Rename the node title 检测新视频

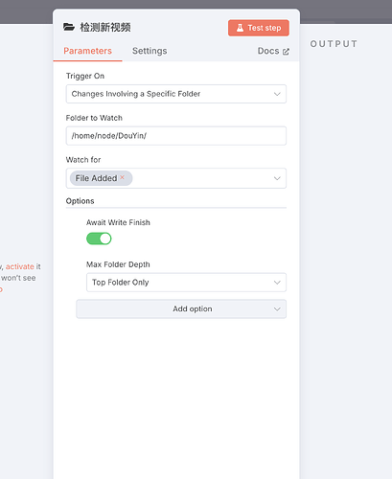(x=105, y=27)
